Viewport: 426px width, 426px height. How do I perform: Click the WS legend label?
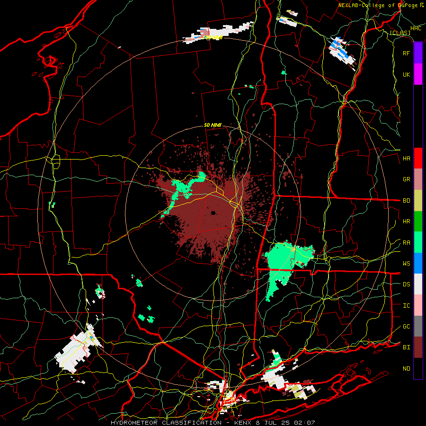406,264
